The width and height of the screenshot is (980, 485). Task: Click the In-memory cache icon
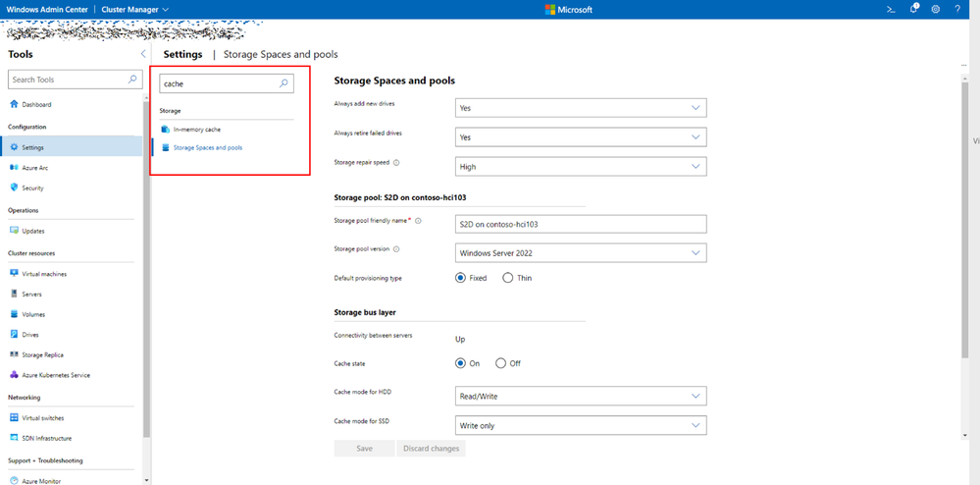pyautogui.click(x=165, y=130)
